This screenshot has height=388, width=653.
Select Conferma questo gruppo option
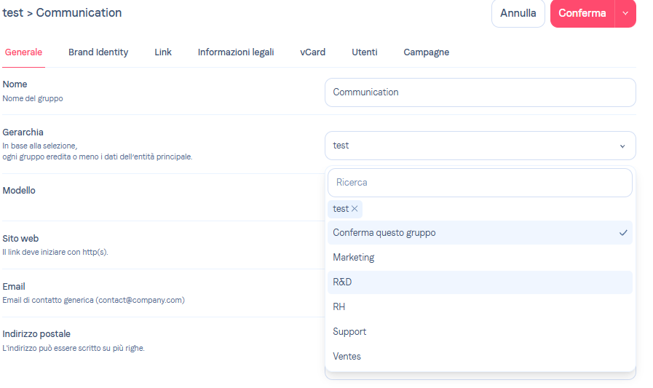pos(384,233)
